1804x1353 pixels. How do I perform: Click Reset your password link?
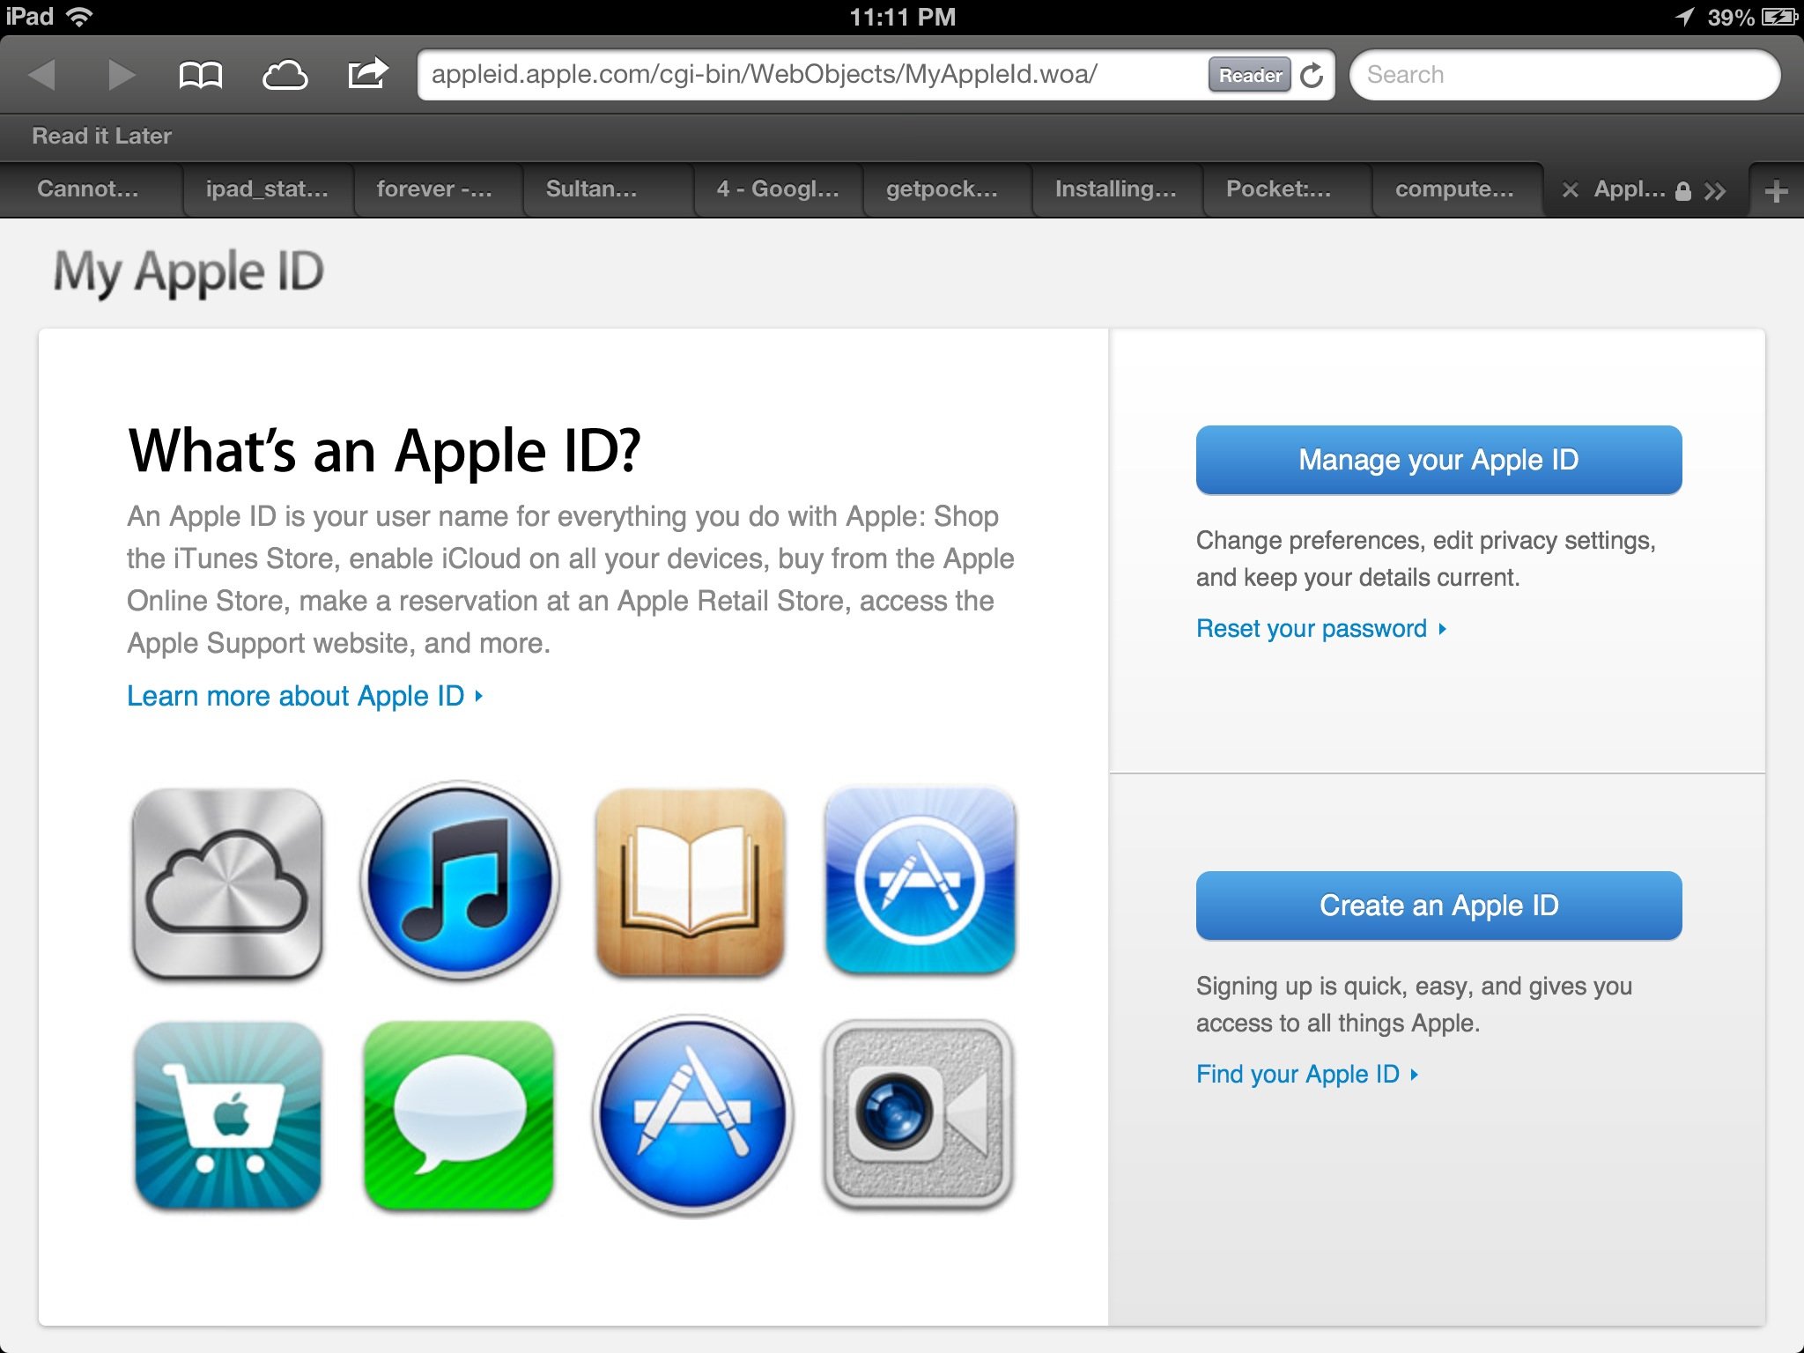click(x=1312, y=628)
